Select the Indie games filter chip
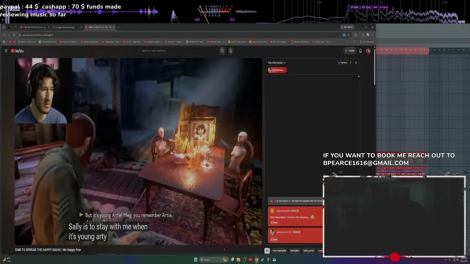Viewport: 470px width, 264px height. [309, 251]
